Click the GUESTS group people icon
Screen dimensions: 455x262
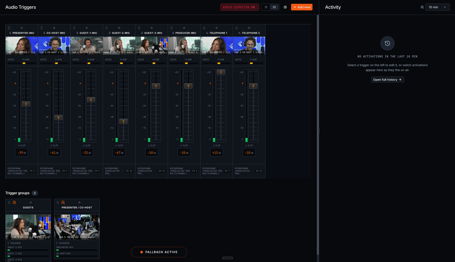click(14, 202)
